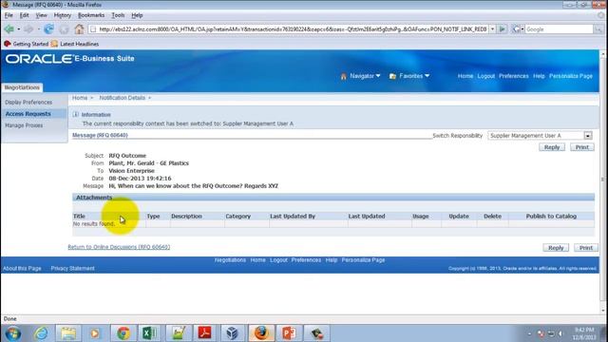
Task: Click the search magnifier in Google box
Action: tap(598, 29)
